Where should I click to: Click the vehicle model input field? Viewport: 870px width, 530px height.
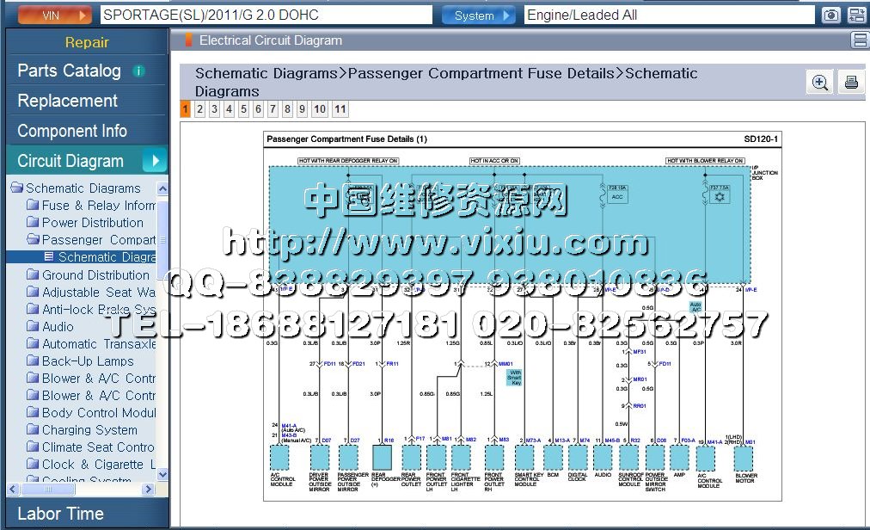[x=267, y=15]
